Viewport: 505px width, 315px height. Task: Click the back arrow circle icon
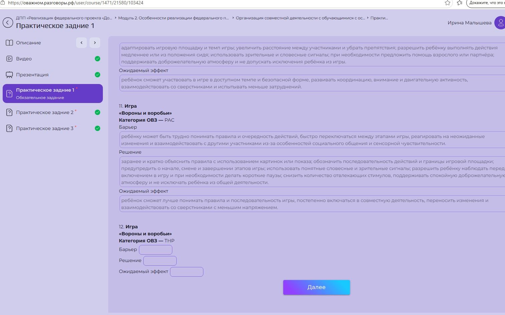coord(8,23)
